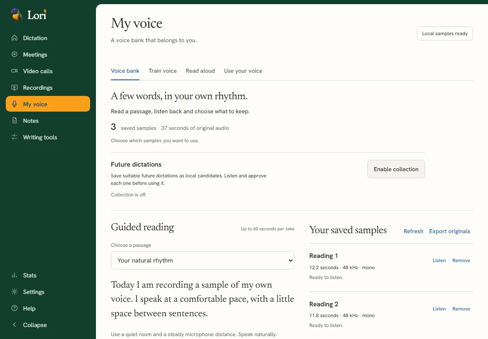The height and width of the screenshot is (339, 488).
Task: Click Enable collection button
Action: (396, 169)
